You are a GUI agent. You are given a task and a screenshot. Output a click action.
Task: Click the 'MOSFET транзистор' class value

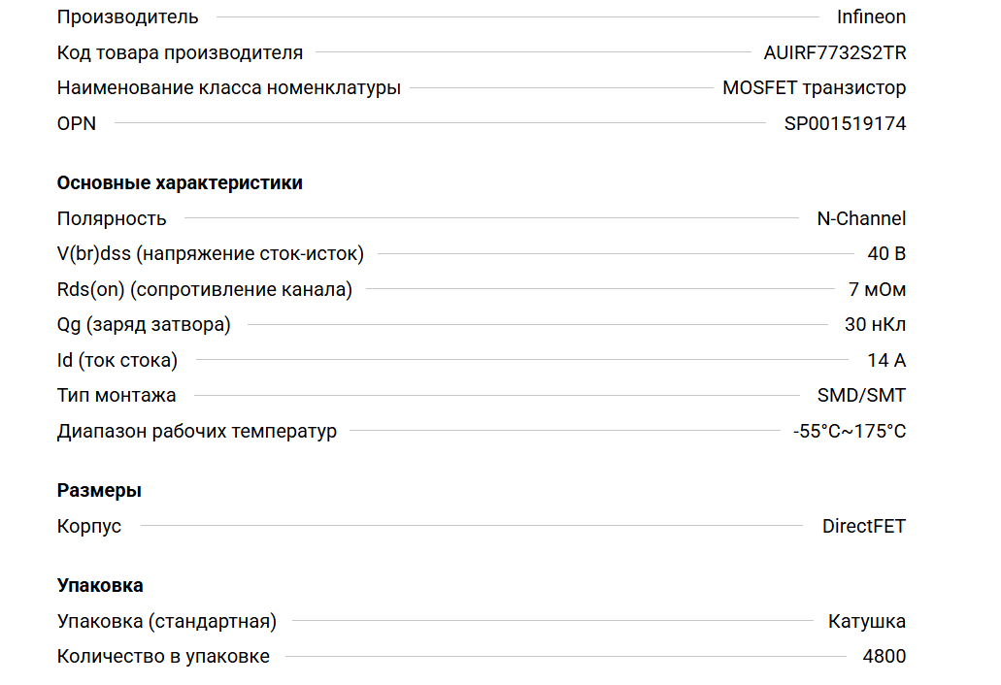click(814, 87)
